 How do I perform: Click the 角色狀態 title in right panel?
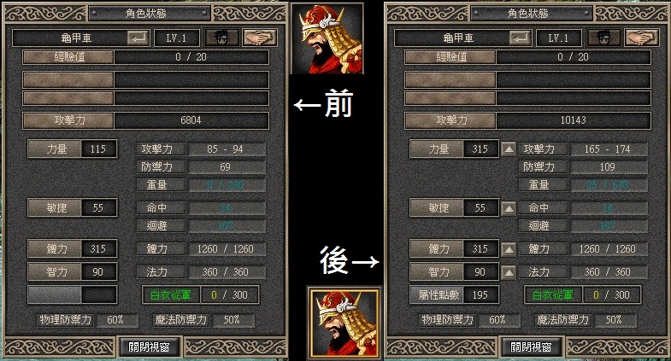pyautogui.click(x=527, y=14)
